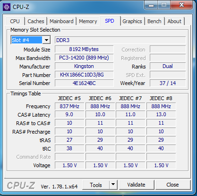Viewport: 197px width, 196px height.
Task: Minimize the CPU-Z window
Action: click(x=151, y=5)
